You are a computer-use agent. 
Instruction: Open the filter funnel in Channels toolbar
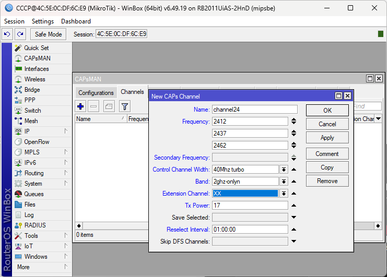pyautogui.click(x=125, y=106)
